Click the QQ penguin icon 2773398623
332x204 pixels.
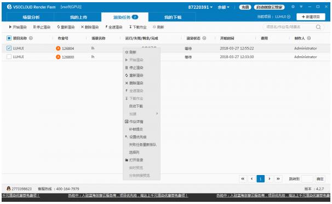tap(9, 189)
